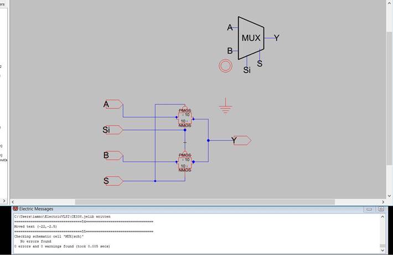Select the Si input pin symbol

point(113,131)
